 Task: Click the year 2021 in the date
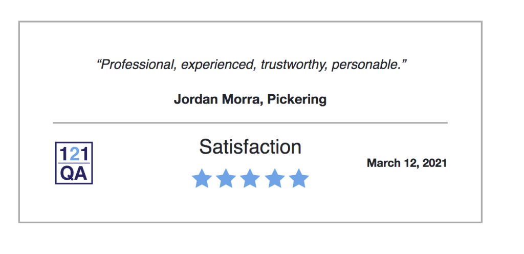434,163
